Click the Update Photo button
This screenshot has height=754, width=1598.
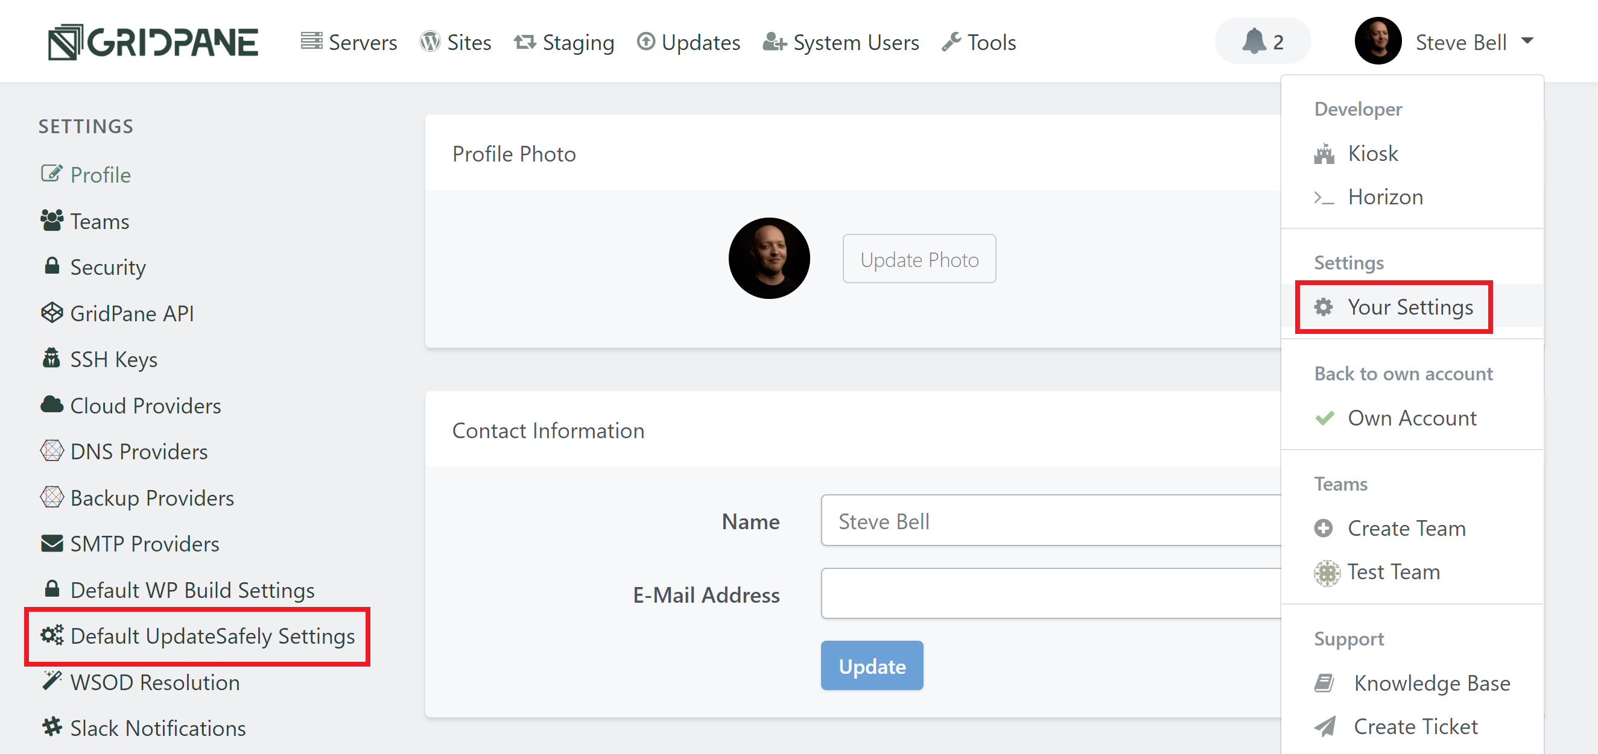pyautogui.click(x=919, y=259)
